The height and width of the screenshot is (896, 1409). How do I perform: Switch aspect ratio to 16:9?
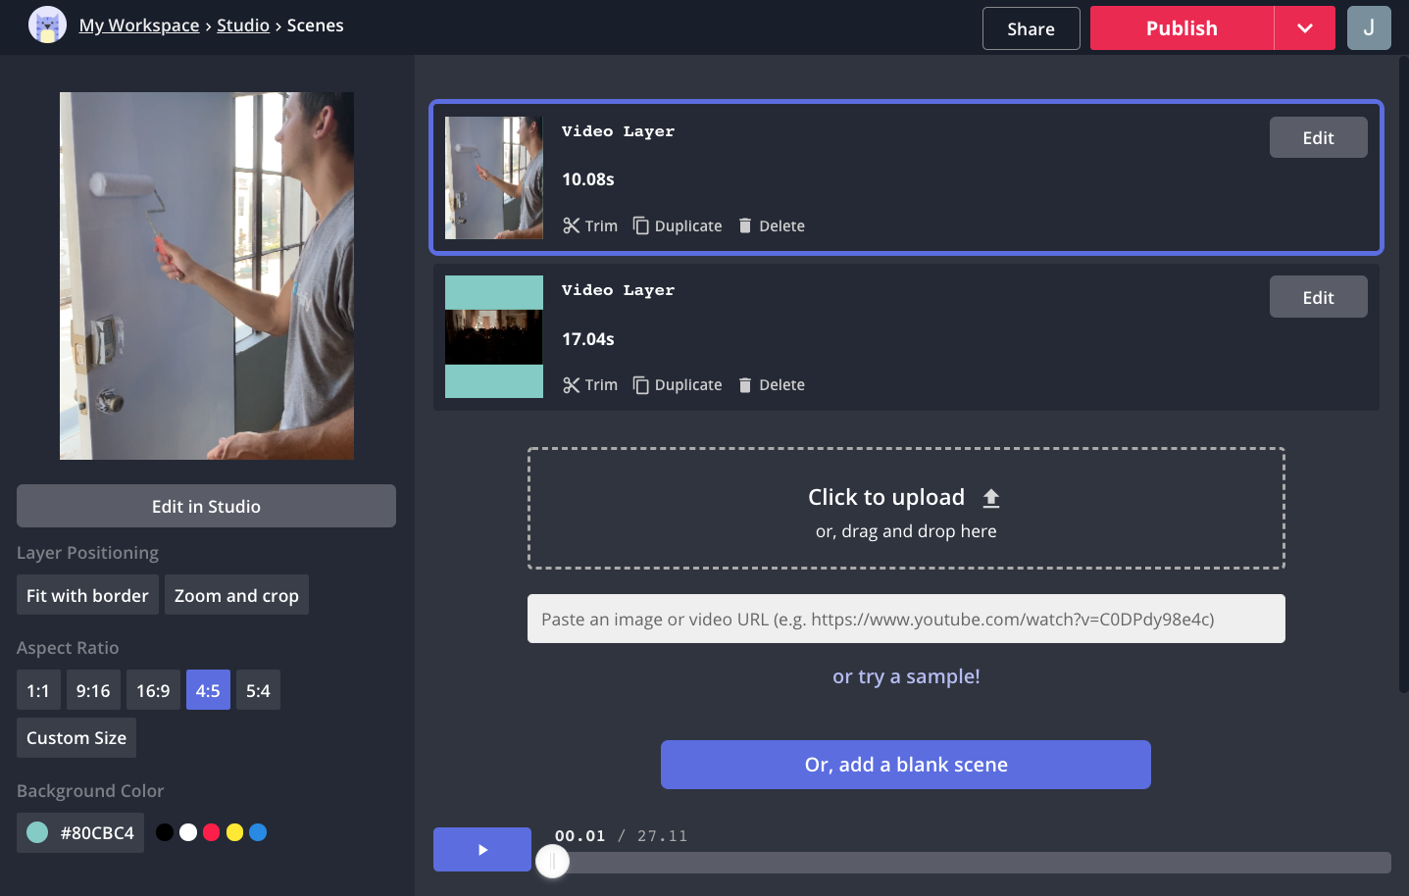click(x=153, y=690)
